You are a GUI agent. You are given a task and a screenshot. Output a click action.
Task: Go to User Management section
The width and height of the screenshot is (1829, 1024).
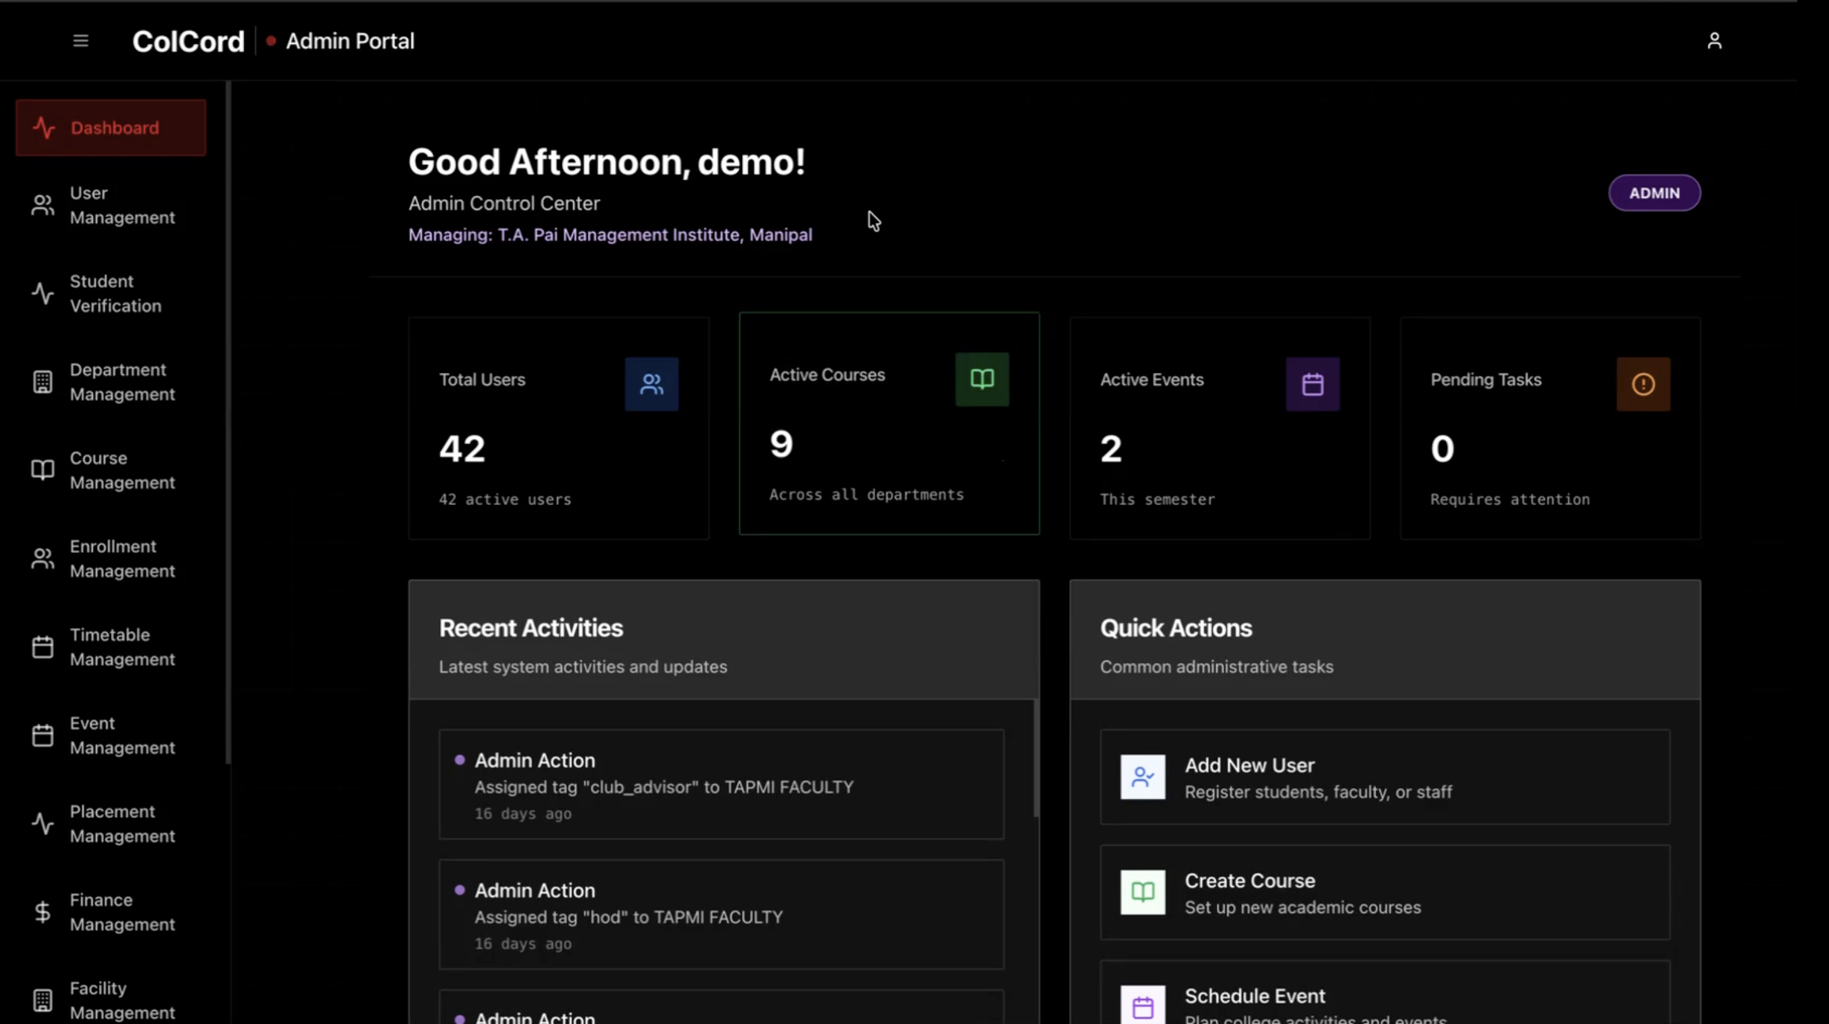tap(111, 205)
